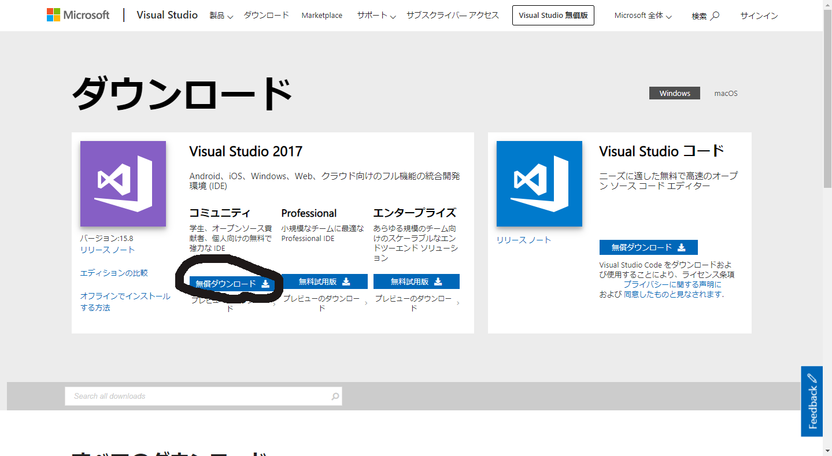Open プライバシーに関する声明 link
This screenshot has width=832, height=456.
[x=672, y=284]
